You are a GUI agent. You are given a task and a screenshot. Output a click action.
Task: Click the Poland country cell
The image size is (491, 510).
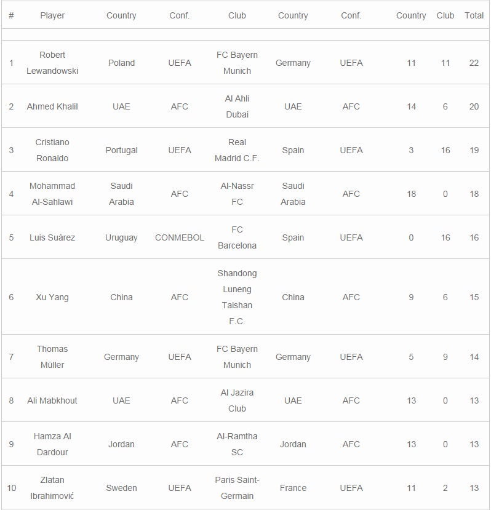click(121, 63)
